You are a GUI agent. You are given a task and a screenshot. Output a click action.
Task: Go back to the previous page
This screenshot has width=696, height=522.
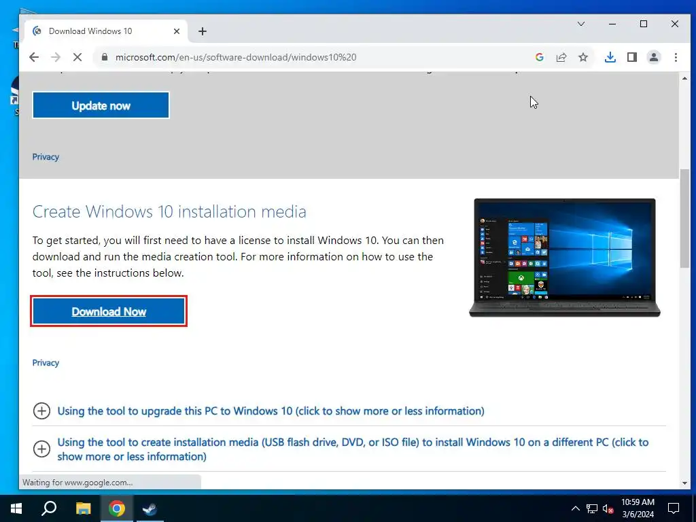34,57
